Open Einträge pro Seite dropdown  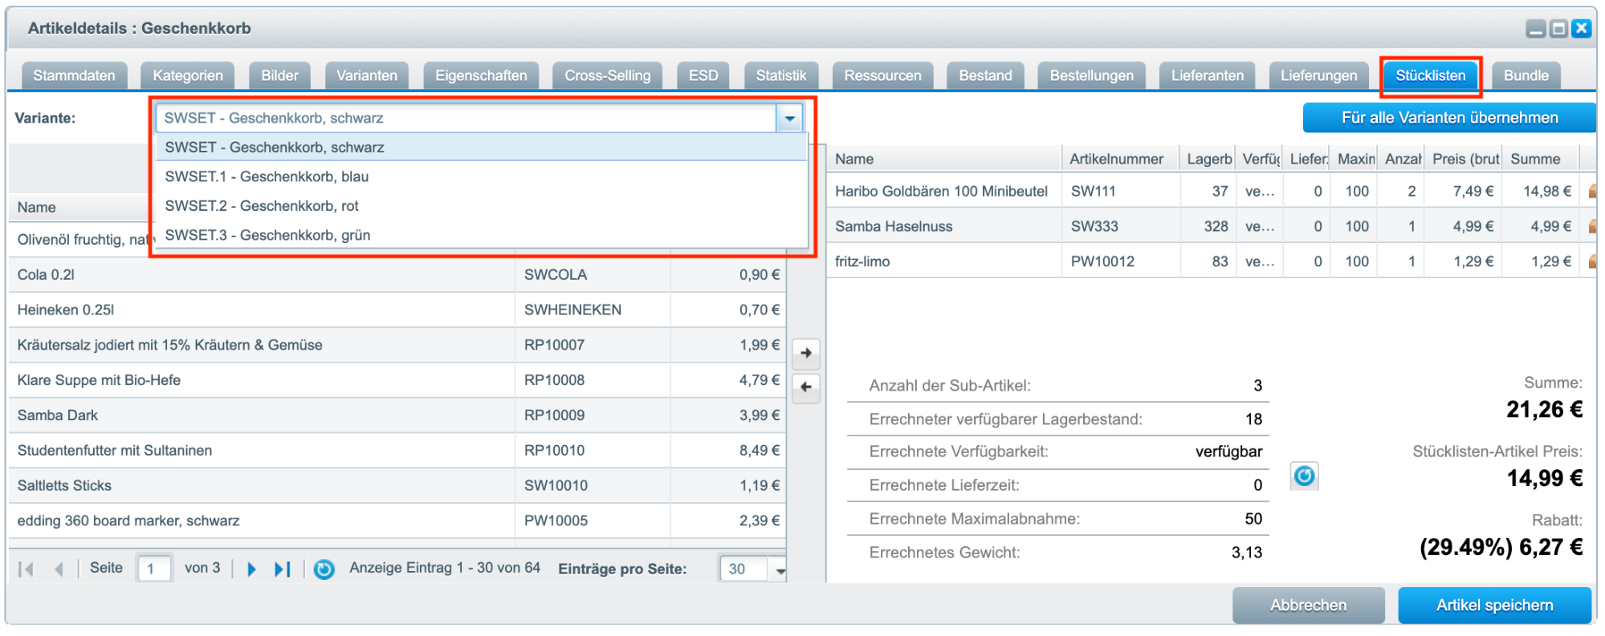(779, 569)
